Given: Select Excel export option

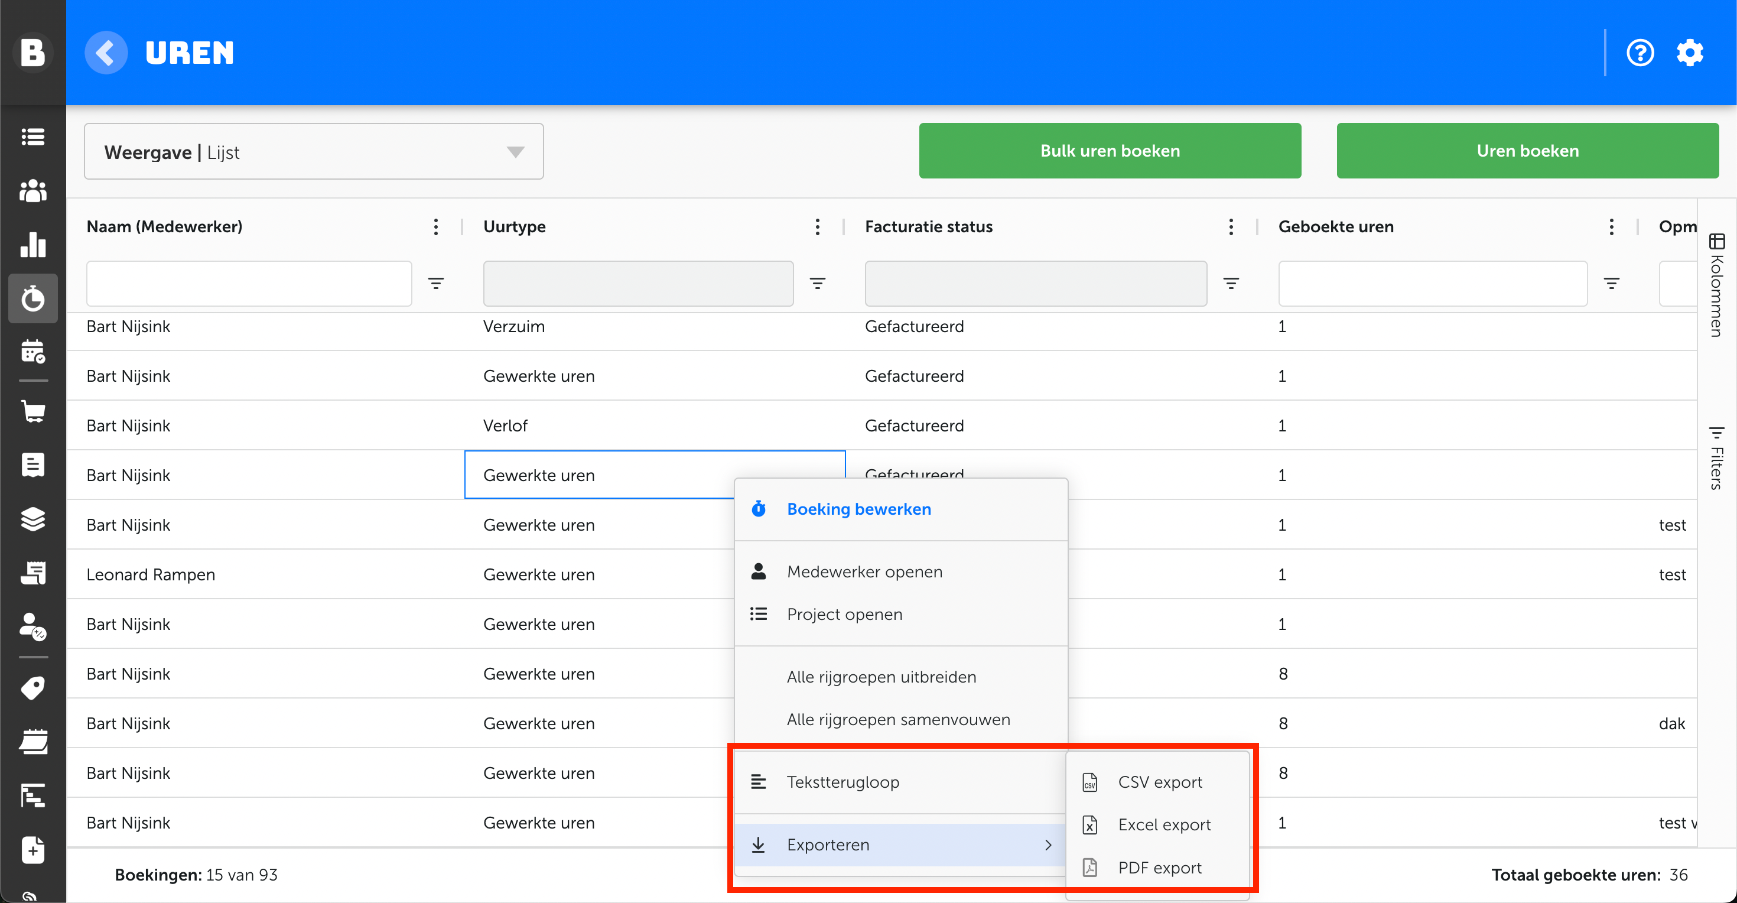Looking at the screenshot, I should [1158, 825].
